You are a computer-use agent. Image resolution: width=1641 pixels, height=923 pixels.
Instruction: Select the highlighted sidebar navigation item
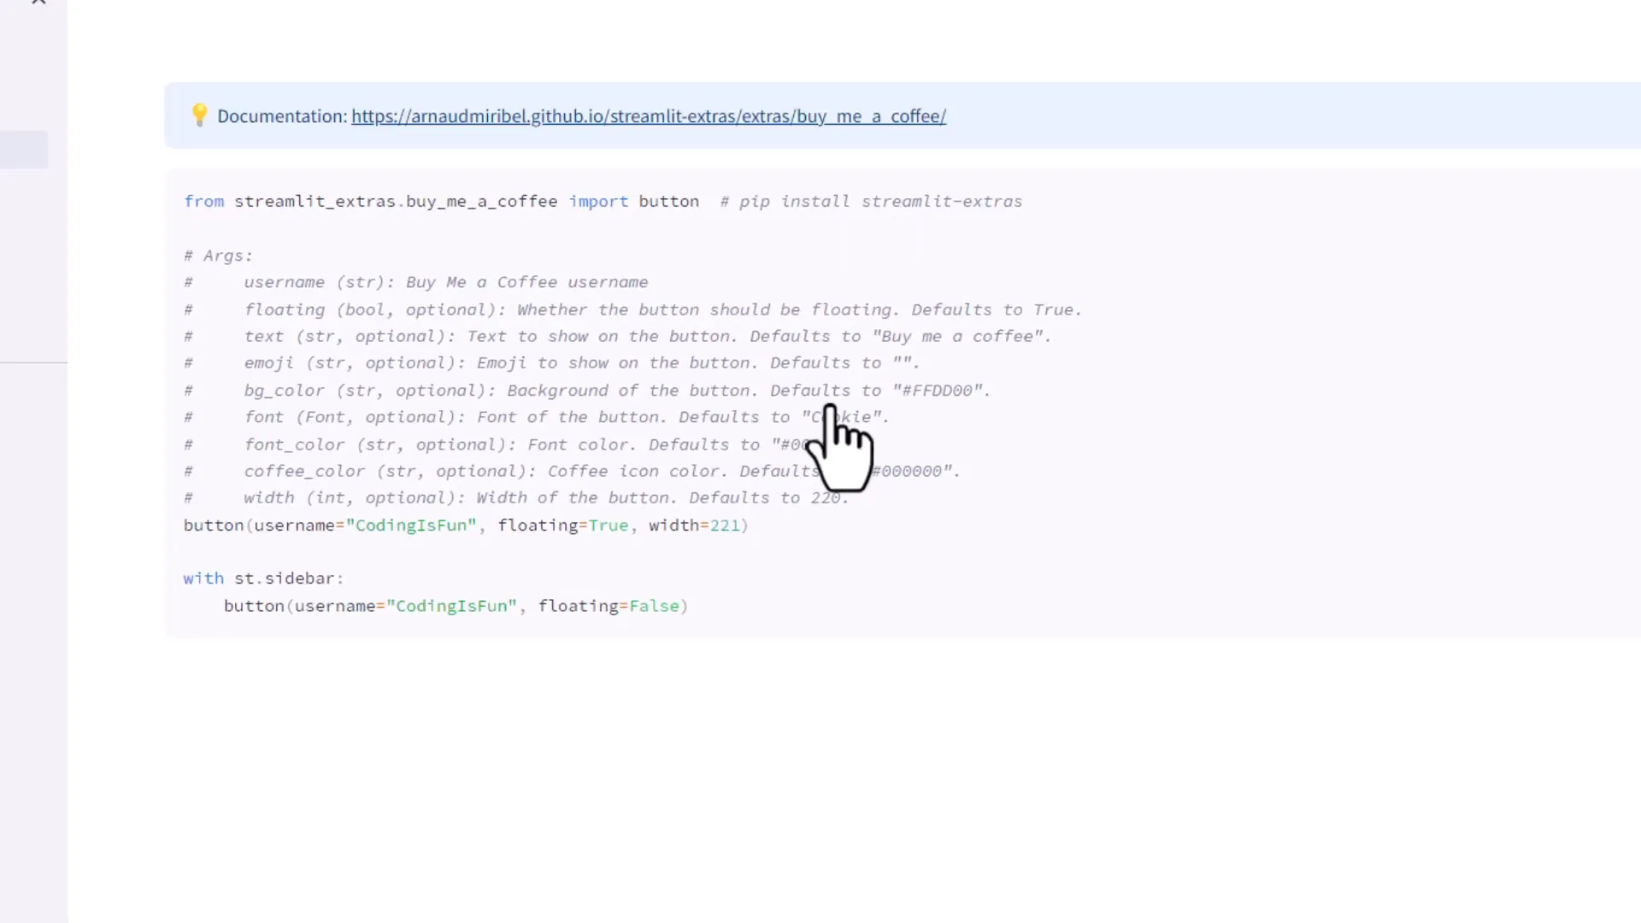click(24, 150)
